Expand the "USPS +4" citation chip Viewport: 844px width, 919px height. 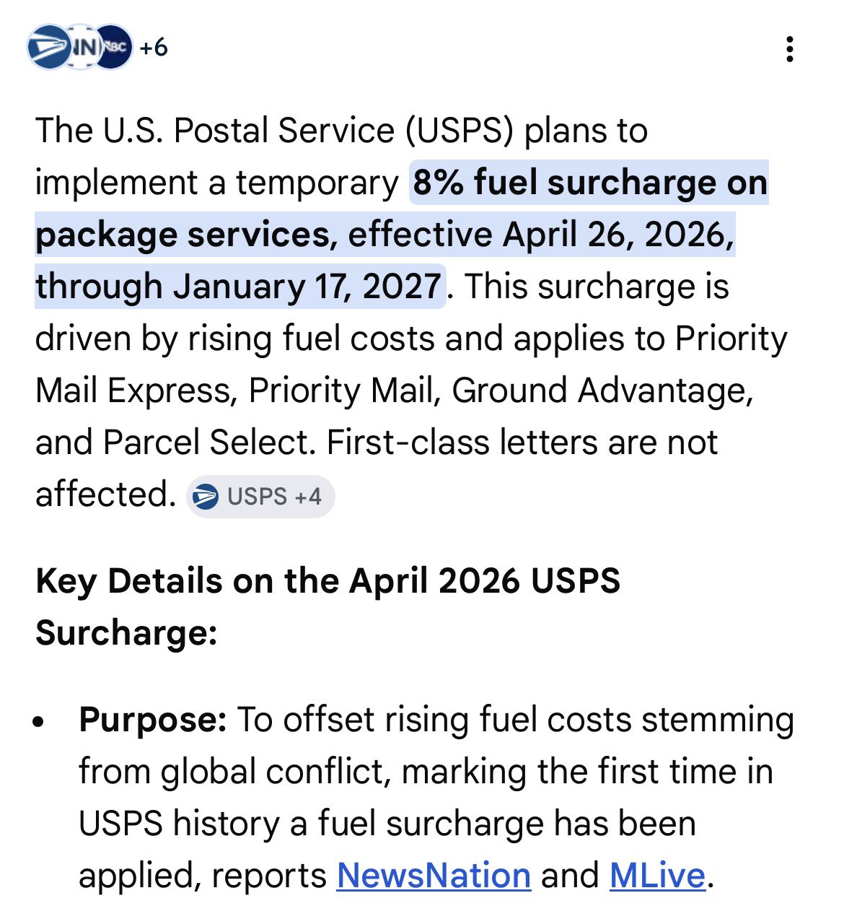(261, 497)
